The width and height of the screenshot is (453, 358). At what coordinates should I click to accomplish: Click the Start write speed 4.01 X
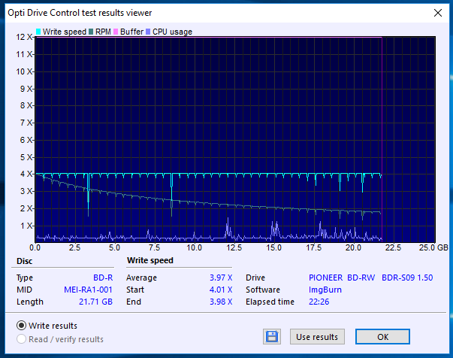coord(221,290)
